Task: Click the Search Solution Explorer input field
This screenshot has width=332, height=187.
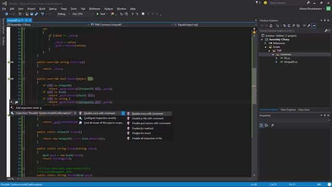Action: click(292, 31)
